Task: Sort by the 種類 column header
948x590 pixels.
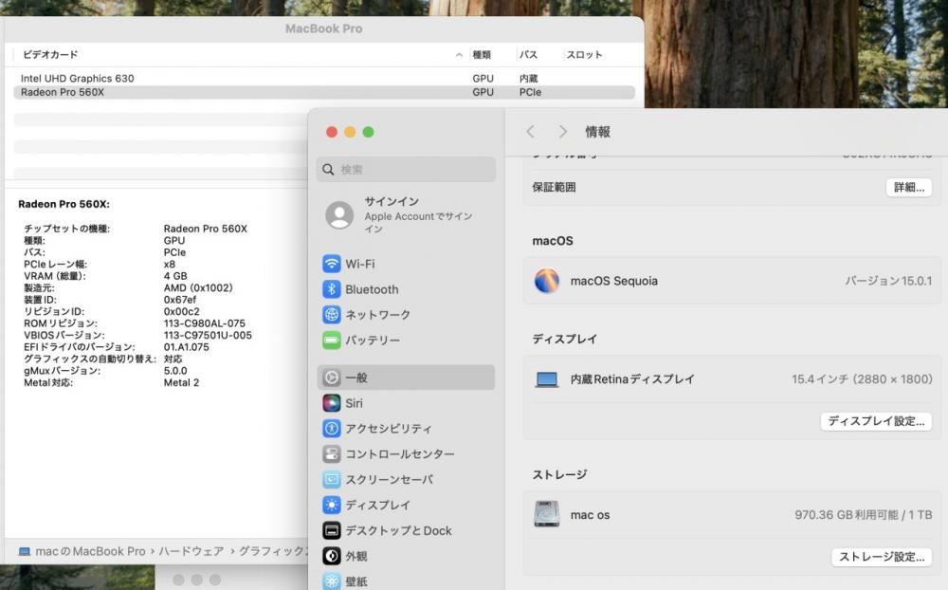Action: 482,55
